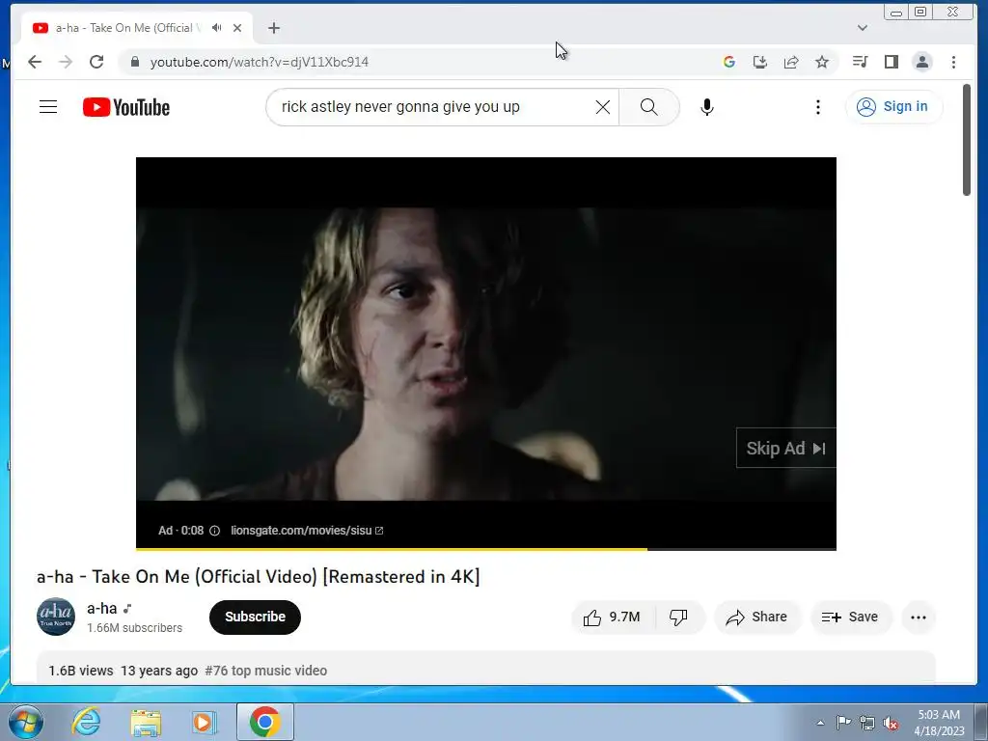Open Windows Explorer from taskbar
The width and height of the screenshot is (988, 741).
click(x=146, y=722)
